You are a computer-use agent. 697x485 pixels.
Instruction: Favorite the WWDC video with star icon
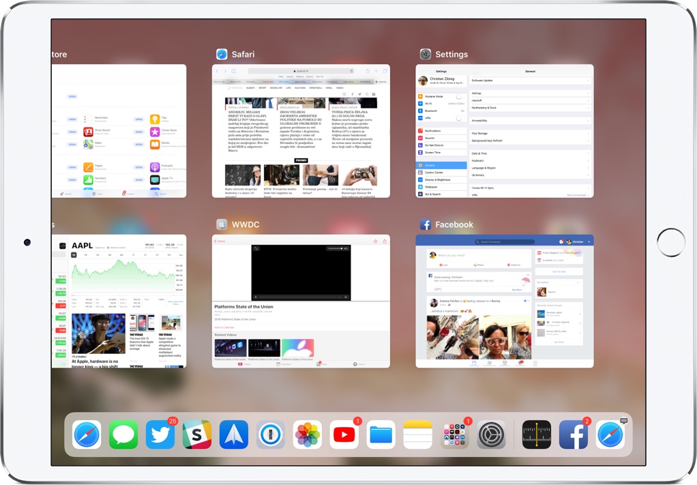(375, 241)
